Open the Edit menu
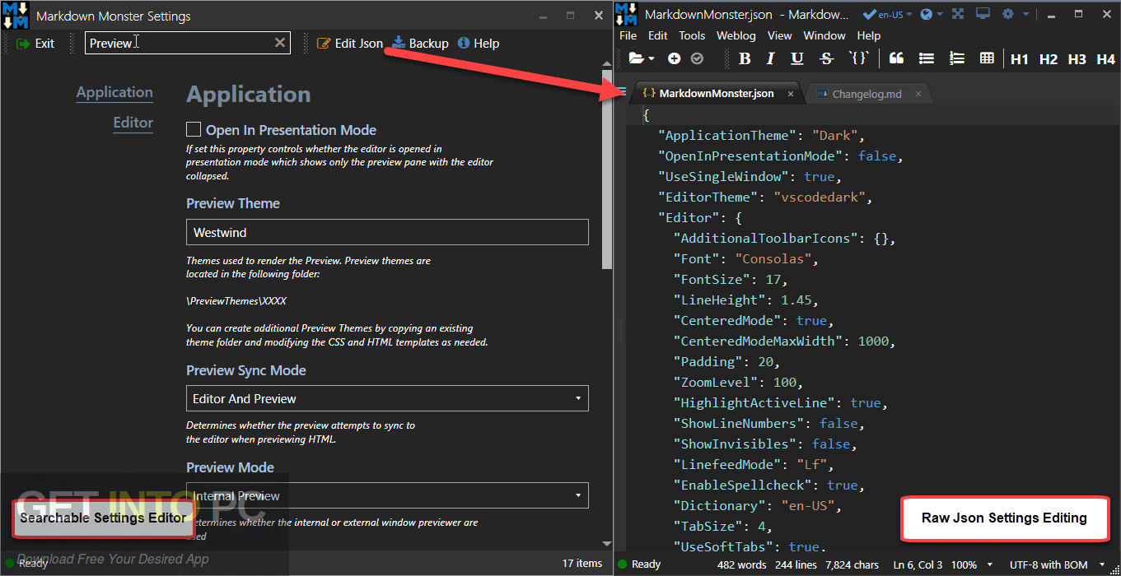The height and width of the screenshot is (576, 1121). pos(657,35)
